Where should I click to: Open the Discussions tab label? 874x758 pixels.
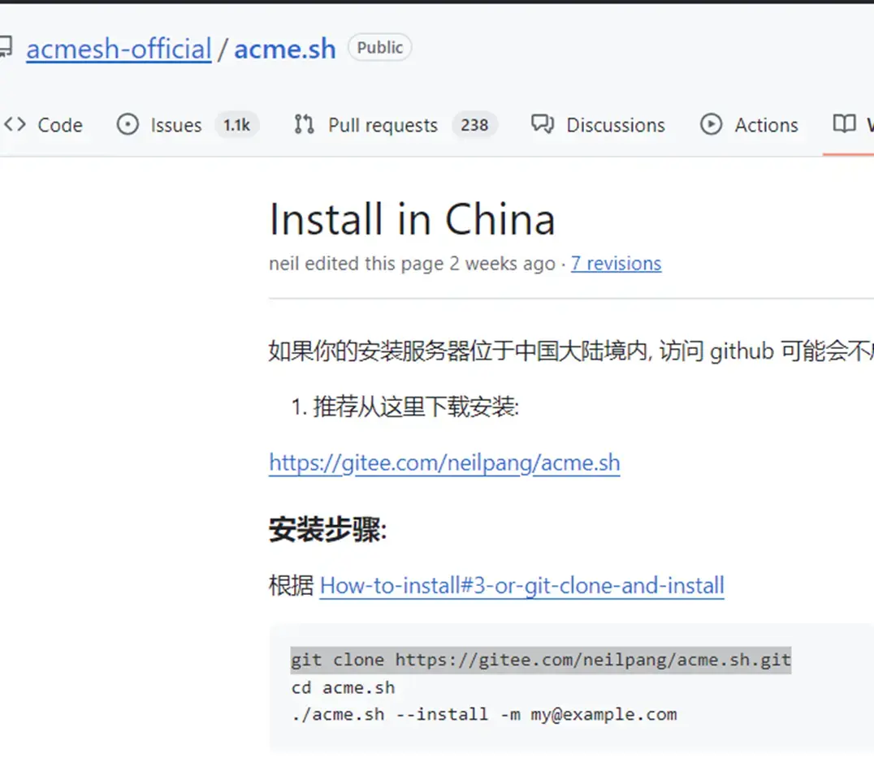(615, 125)
